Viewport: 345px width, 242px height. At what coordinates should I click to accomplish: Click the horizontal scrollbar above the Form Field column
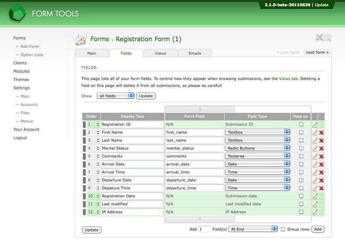coord(200,109)
